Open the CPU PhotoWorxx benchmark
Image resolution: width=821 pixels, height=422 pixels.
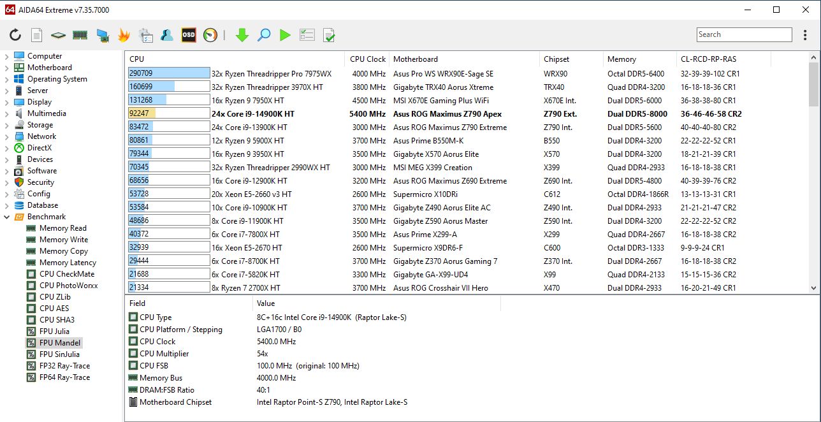68,286
